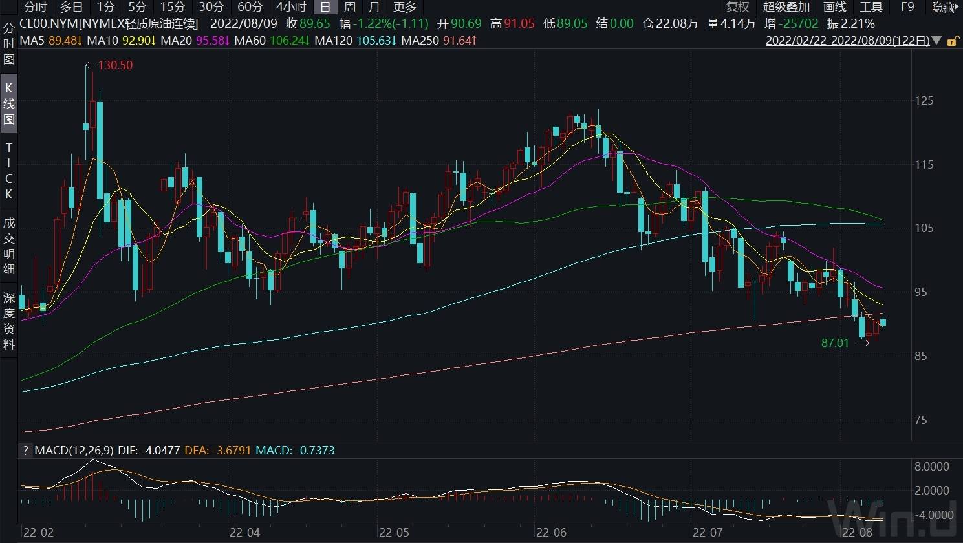The height and width of the screenshot is (543, 963).
Task: Click the 复权 adjustment option
Action: pos(737,7)
